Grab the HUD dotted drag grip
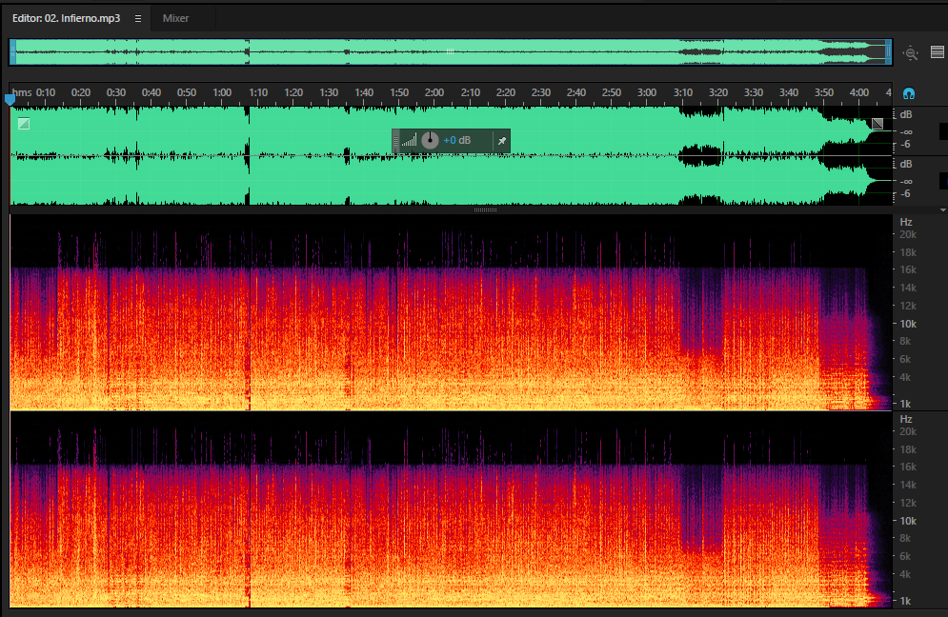The height and width of the screenshot is (617, 948). pyautogui.click(x=396, y=141)
